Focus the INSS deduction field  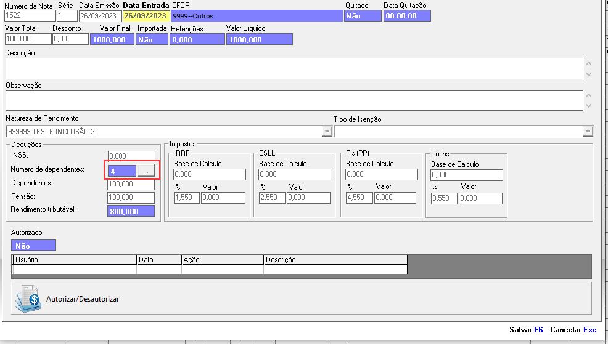pyautogui.click(x=131, y=156)
